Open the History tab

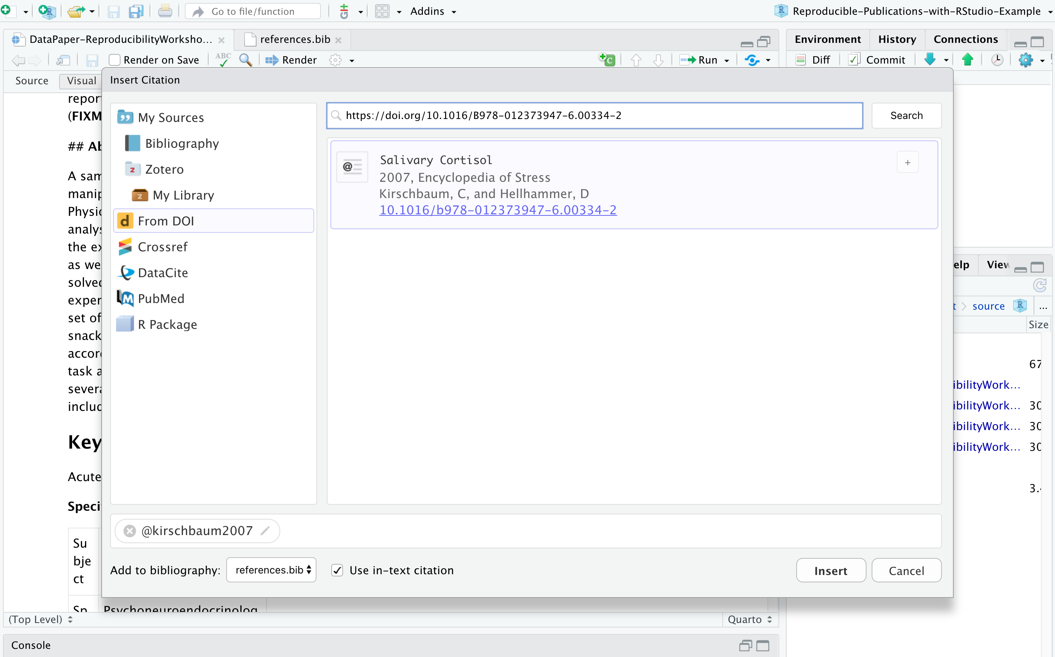(897, 40)
